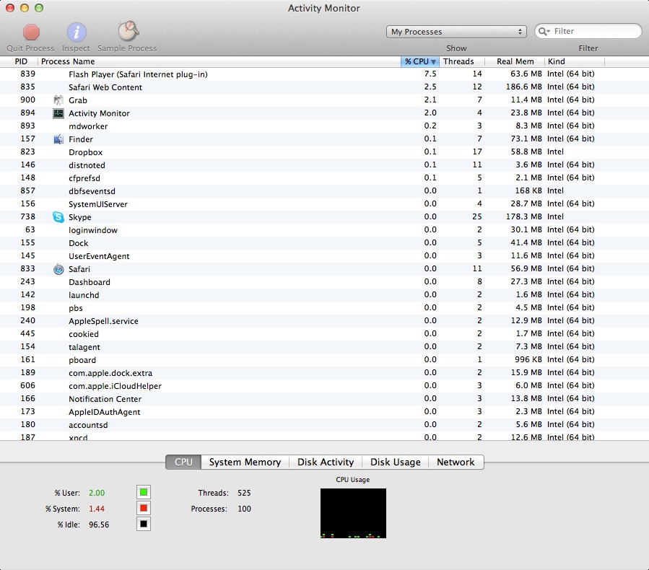
Task: Click the Processes count 100 value
Action: click(244, 509)
